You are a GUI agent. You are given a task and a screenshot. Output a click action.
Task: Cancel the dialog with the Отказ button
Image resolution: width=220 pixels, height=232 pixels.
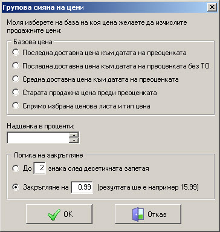(x=148, y=214)
